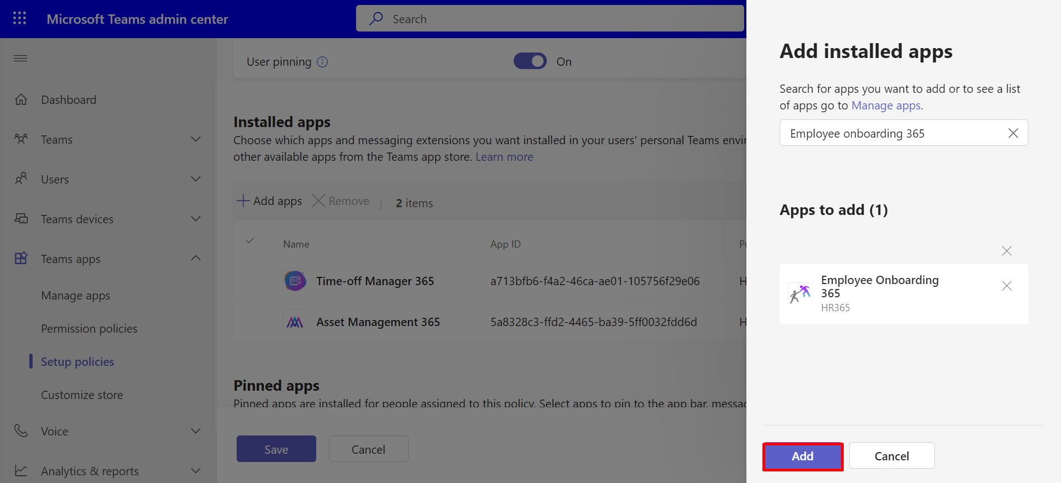Image resolution: width=1061 pixels, height=483 pixels.
Task: Select Setup policies in sidebar
Action: [77, 362]
